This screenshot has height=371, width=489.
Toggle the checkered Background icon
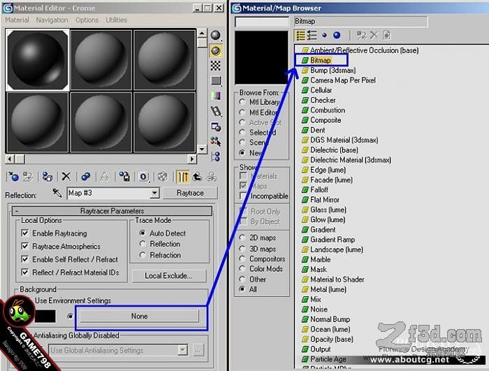pyautogui.click(x=215, y=66)
